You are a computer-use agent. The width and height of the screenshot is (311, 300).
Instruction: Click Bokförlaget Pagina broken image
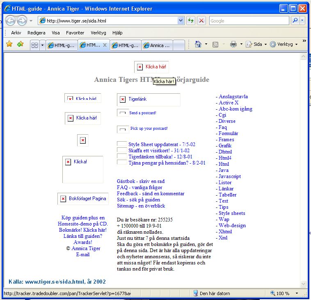coord(83,198)
